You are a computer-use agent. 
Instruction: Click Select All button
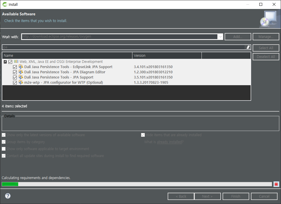266,48
